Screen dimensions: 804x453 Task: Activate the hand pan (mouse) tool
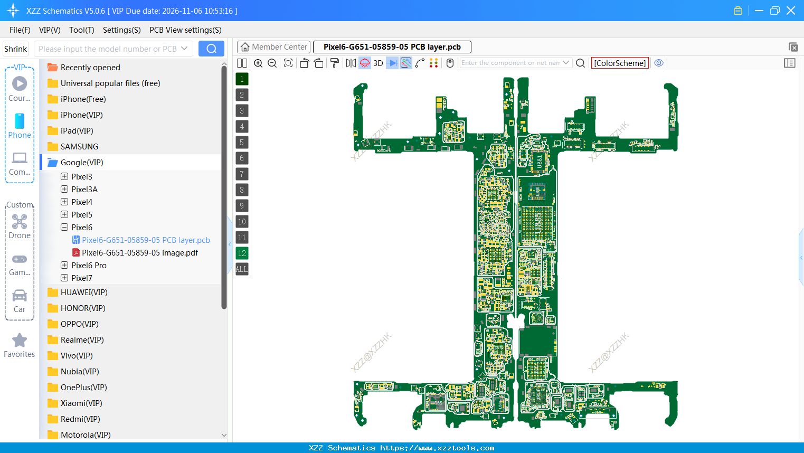[450, 63]
